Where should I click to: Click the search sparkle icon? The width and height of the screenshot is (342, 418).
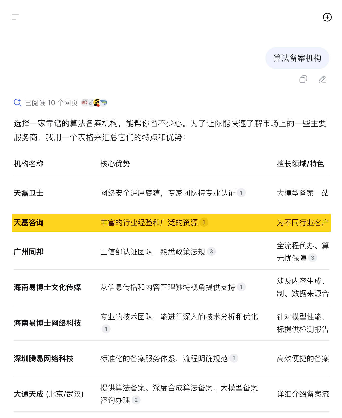pos(18,102)
